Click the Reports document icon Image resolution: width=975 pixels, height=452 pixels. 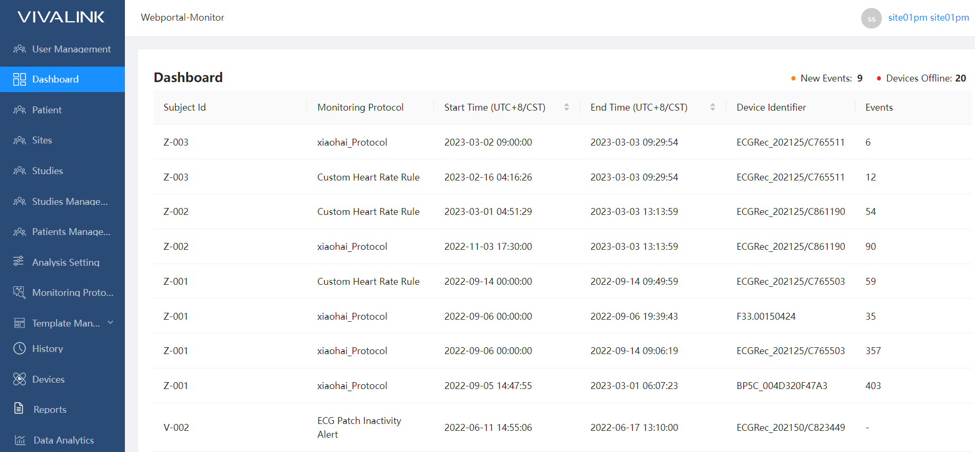pos(20,409)
